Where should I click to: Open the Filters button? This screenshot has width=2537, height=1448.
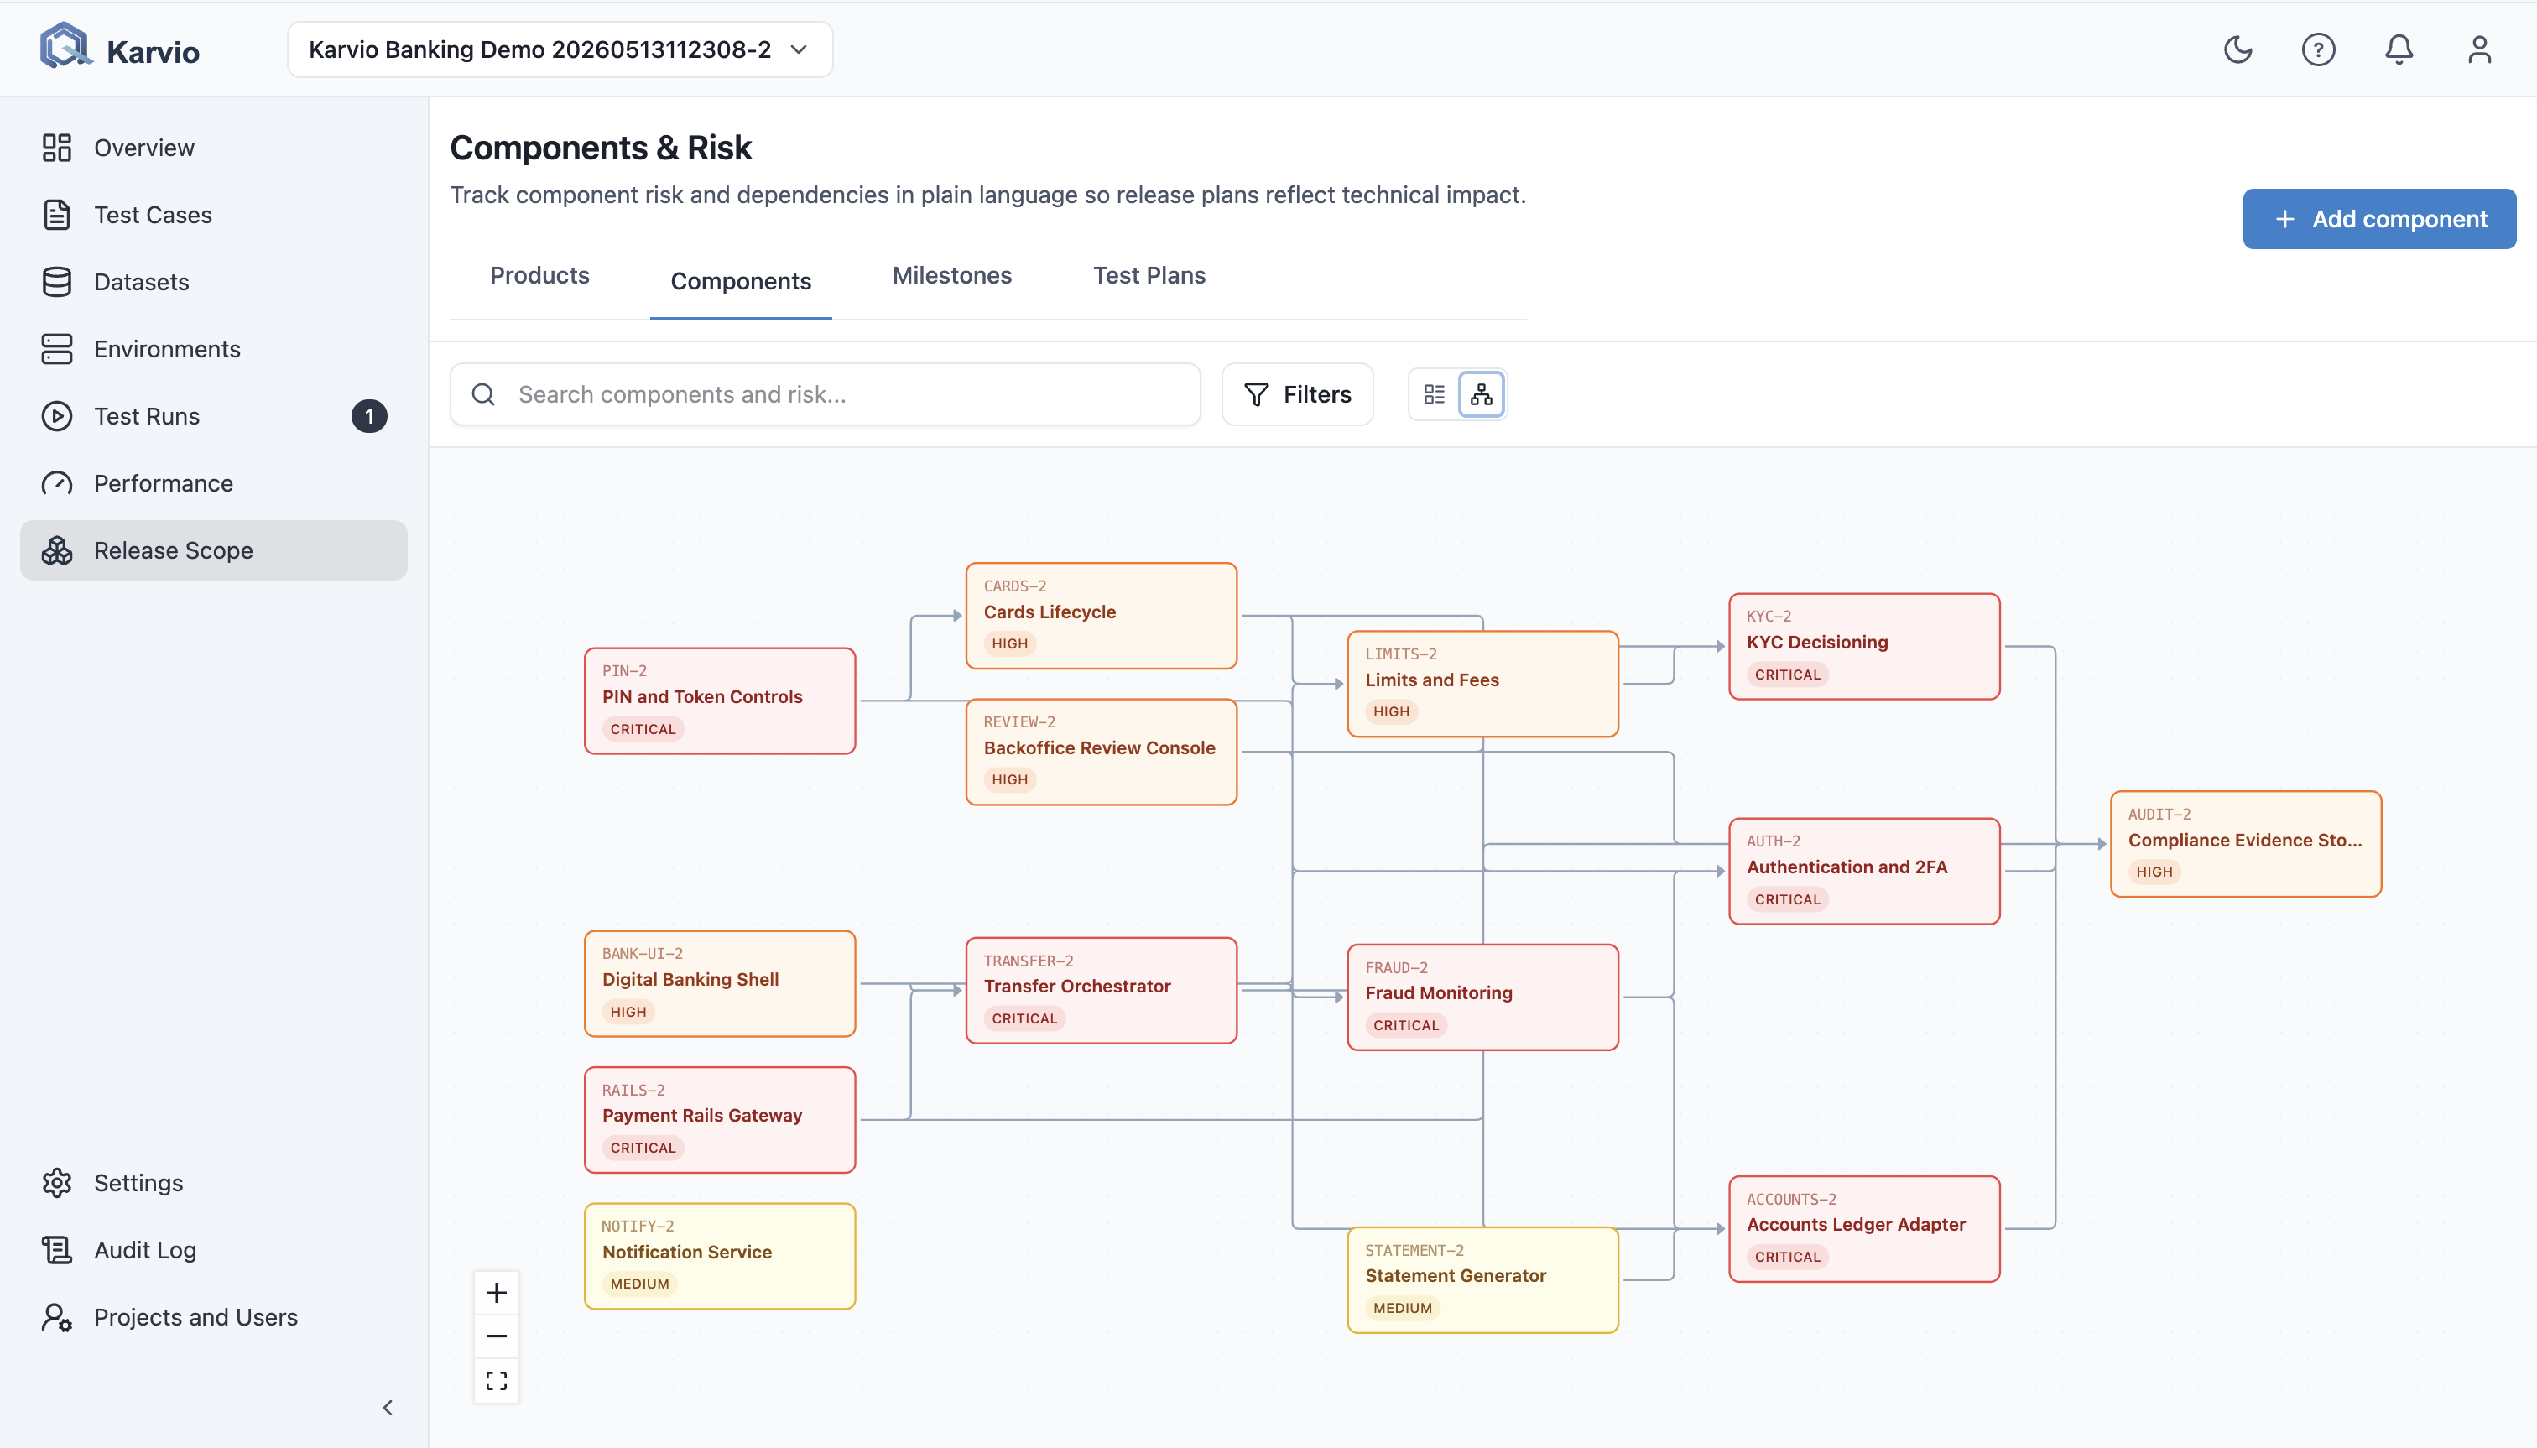(1297, 395)
